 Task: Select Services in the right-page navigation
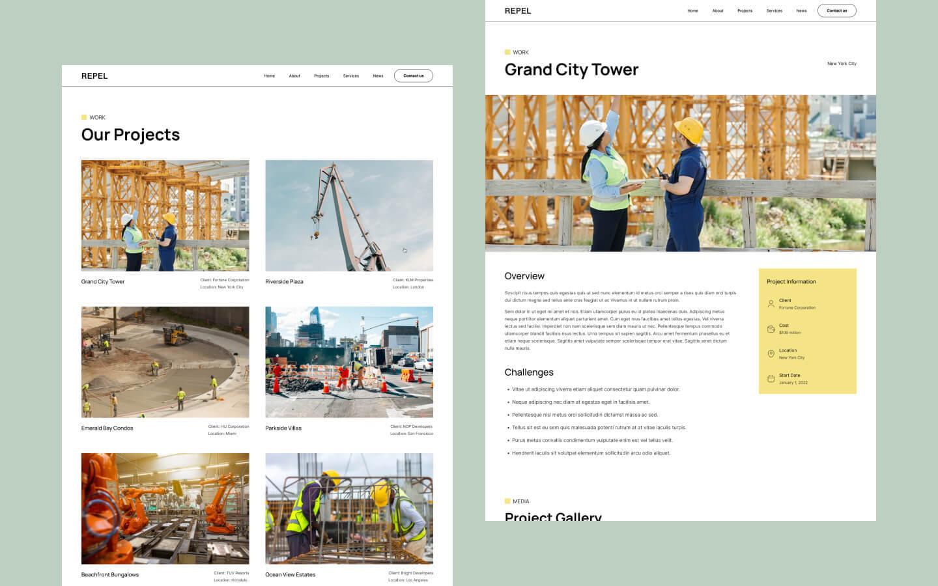[x=774, y=10]
